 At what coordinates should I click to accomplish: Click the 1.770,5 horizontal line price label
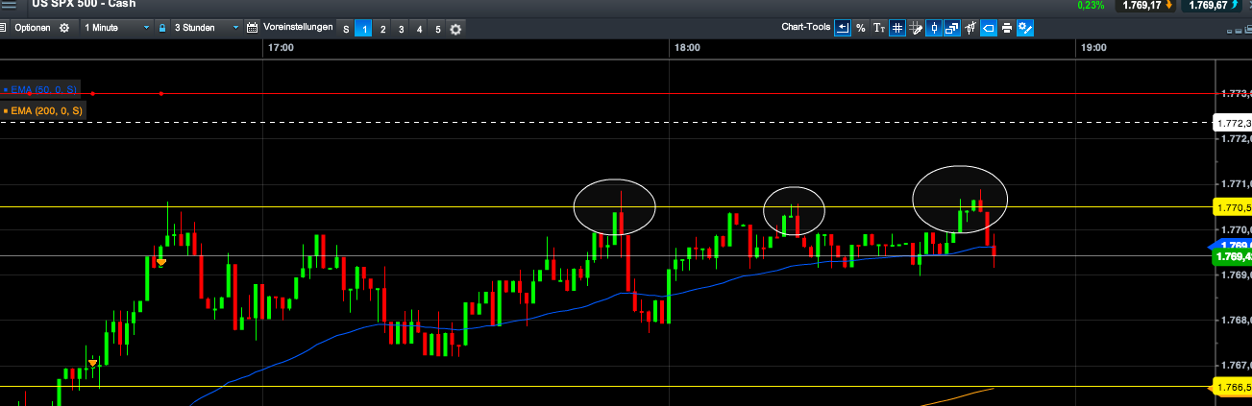[1234, 207]
